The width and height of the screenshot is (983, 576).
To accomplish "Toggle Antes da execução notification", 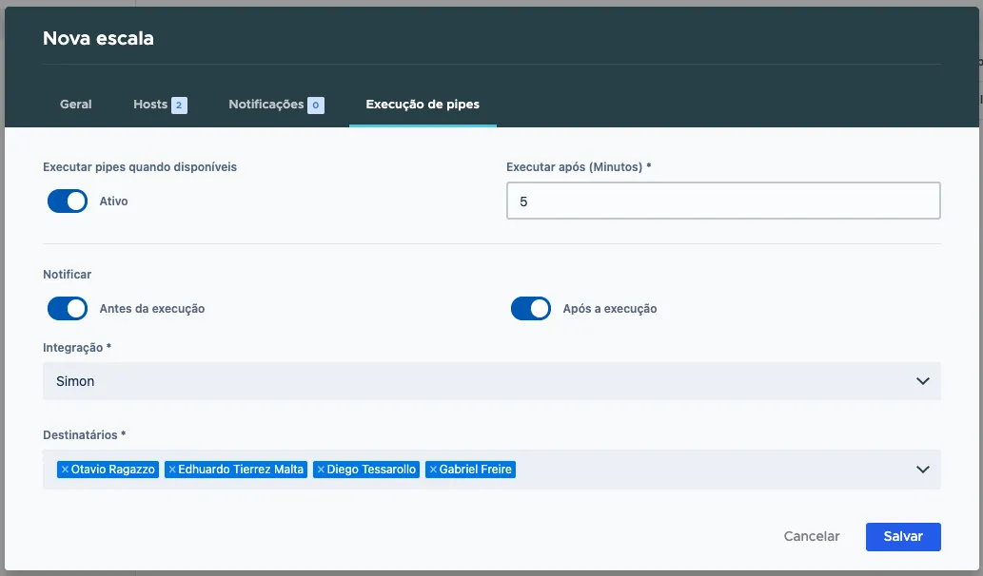I will click(x=68, y=309).
